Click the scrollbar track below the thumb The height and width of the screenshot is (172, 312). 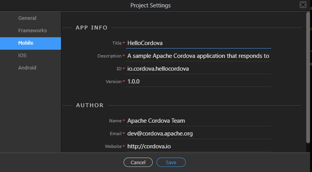(308, 148)
